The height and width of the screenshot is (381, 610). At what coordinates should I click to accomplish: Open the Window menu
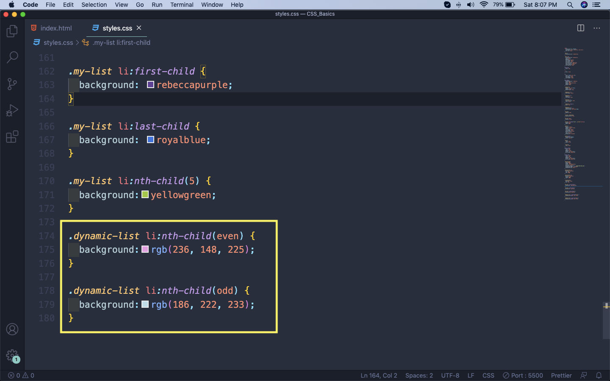click(212, 5)
